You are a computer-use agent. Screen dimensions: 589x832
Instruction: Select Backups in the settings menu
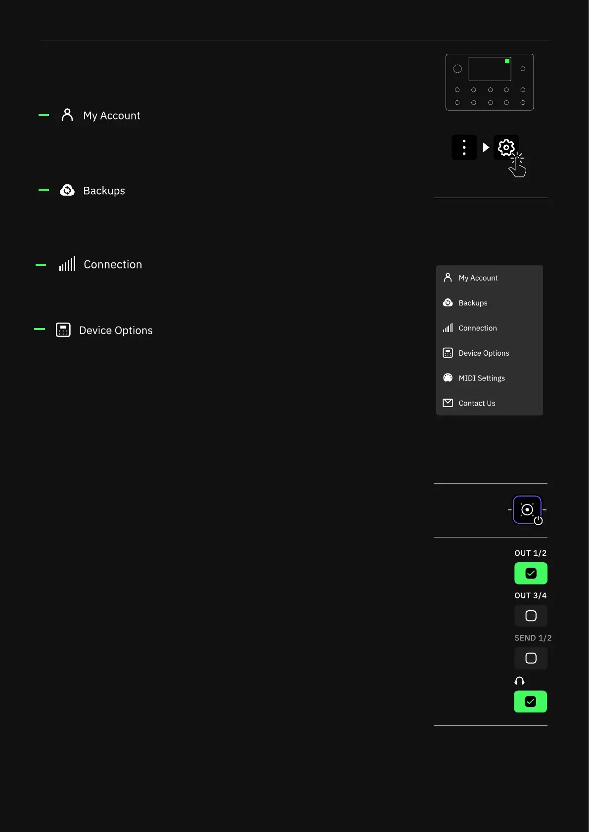tap(473, 303)
